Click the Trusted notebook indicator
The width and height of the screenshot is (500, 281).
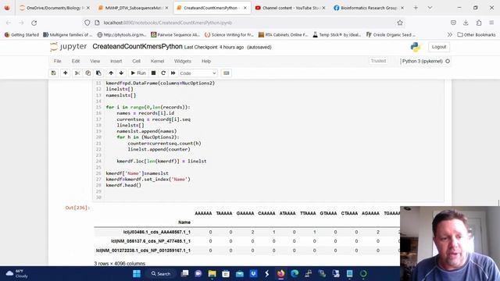[378, 61]
